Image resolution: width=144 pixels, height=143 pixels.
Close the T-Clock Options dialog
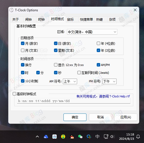click(x=135, y=10)
